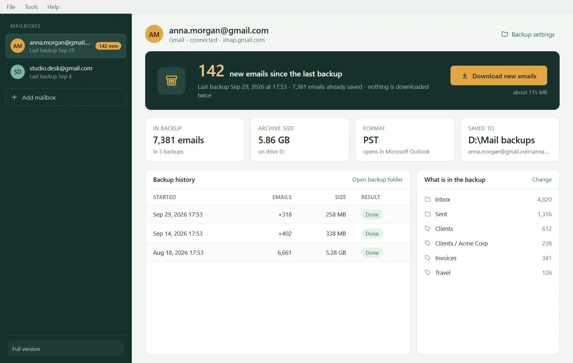
Task: Click the 142 new badge
Action: click(x=108, y=46)
